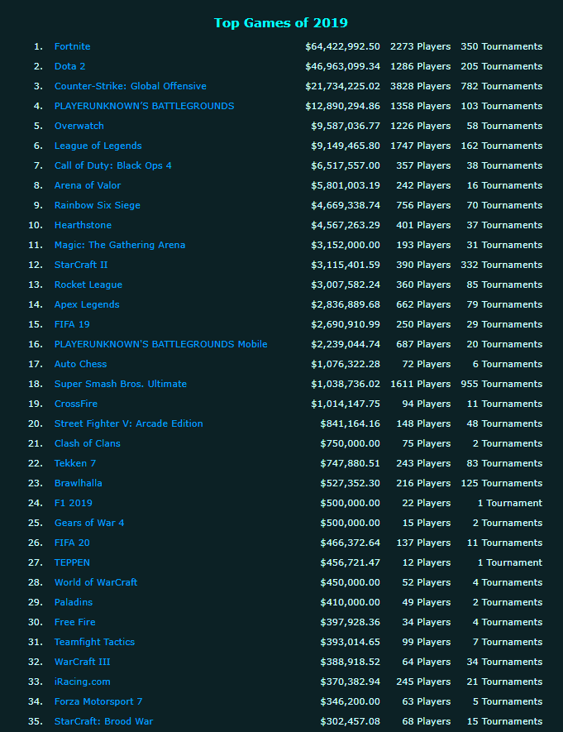
Task: Open the League of Legends link
Action: 98,146
